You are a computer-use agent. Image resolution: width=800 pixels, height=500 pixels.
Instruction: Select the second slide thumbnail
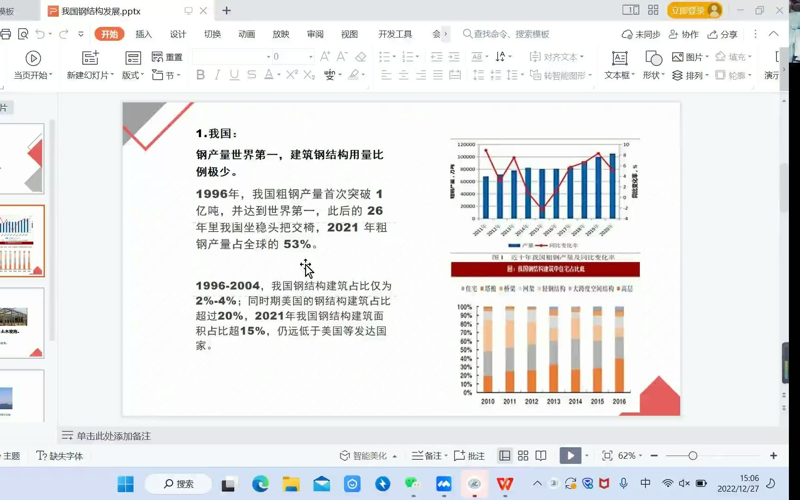22,241
